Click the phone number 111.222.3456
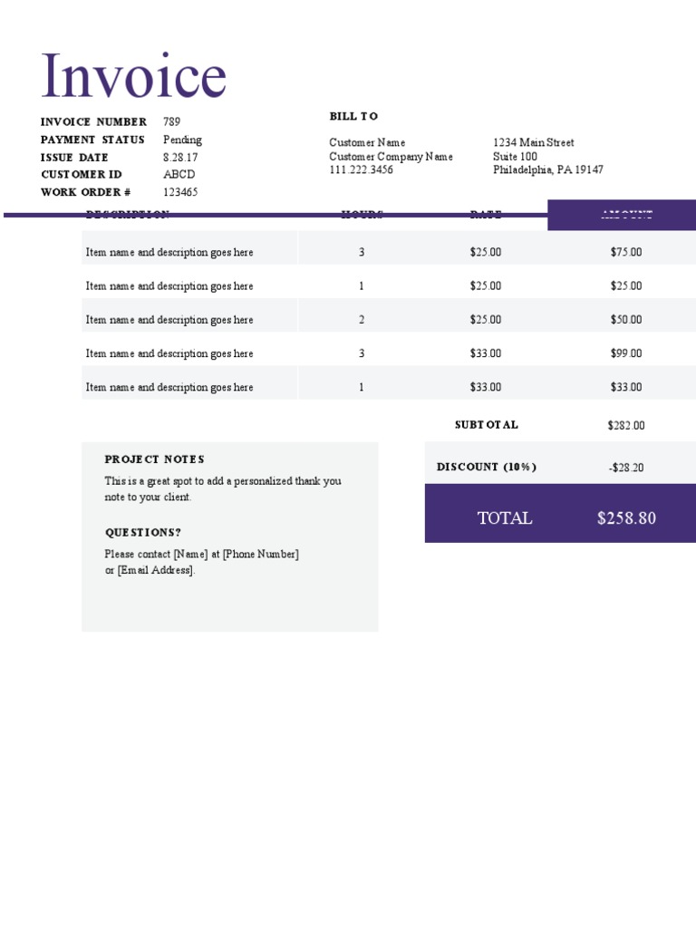The image size is (696, 928). 361,169
